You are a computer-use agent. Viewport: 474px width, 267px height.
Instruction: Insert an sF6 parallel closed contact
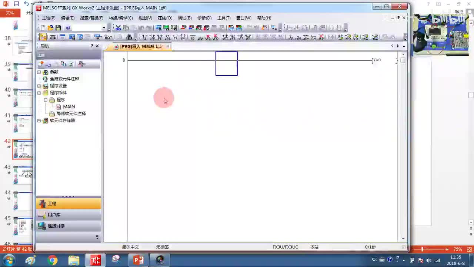click(167, 37)
